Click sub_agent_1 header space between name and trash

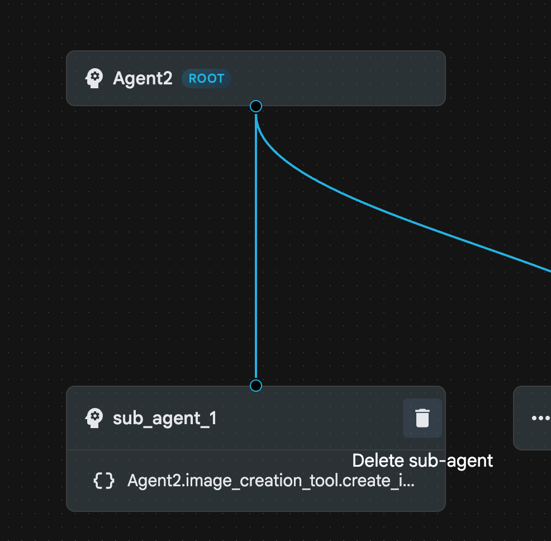[307, 418]
